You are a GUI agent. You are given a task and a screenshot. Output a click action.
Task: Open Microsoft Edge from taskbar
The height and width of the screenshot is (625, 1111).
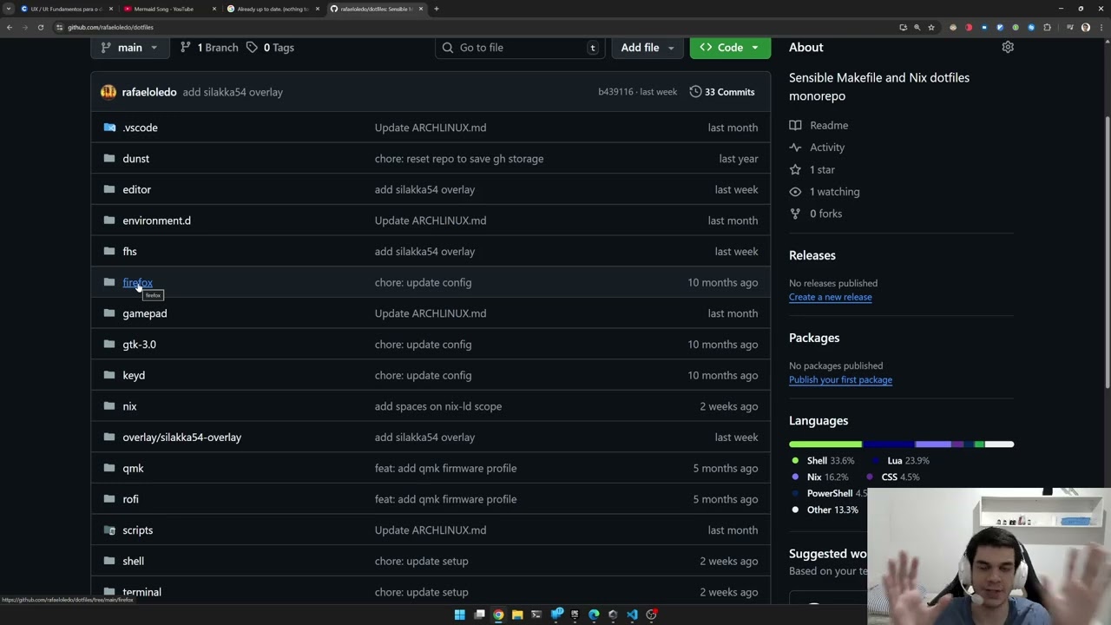(594, 615)
